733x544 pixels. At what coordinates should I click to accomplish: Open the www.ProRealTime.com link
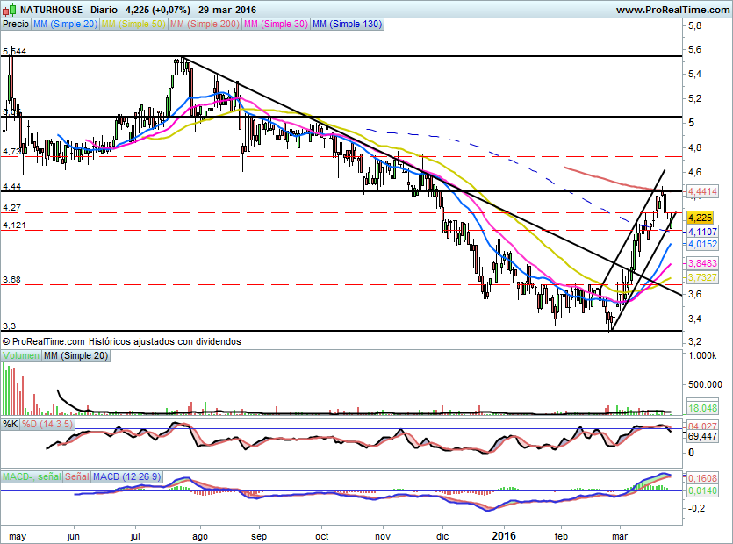(672, 10)
